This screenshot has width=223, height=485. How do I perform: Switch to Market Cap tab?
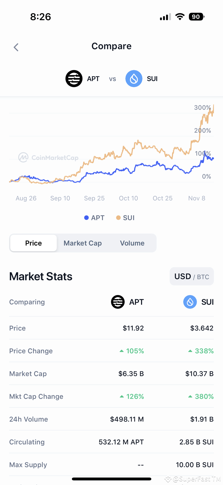coord(83,243)
